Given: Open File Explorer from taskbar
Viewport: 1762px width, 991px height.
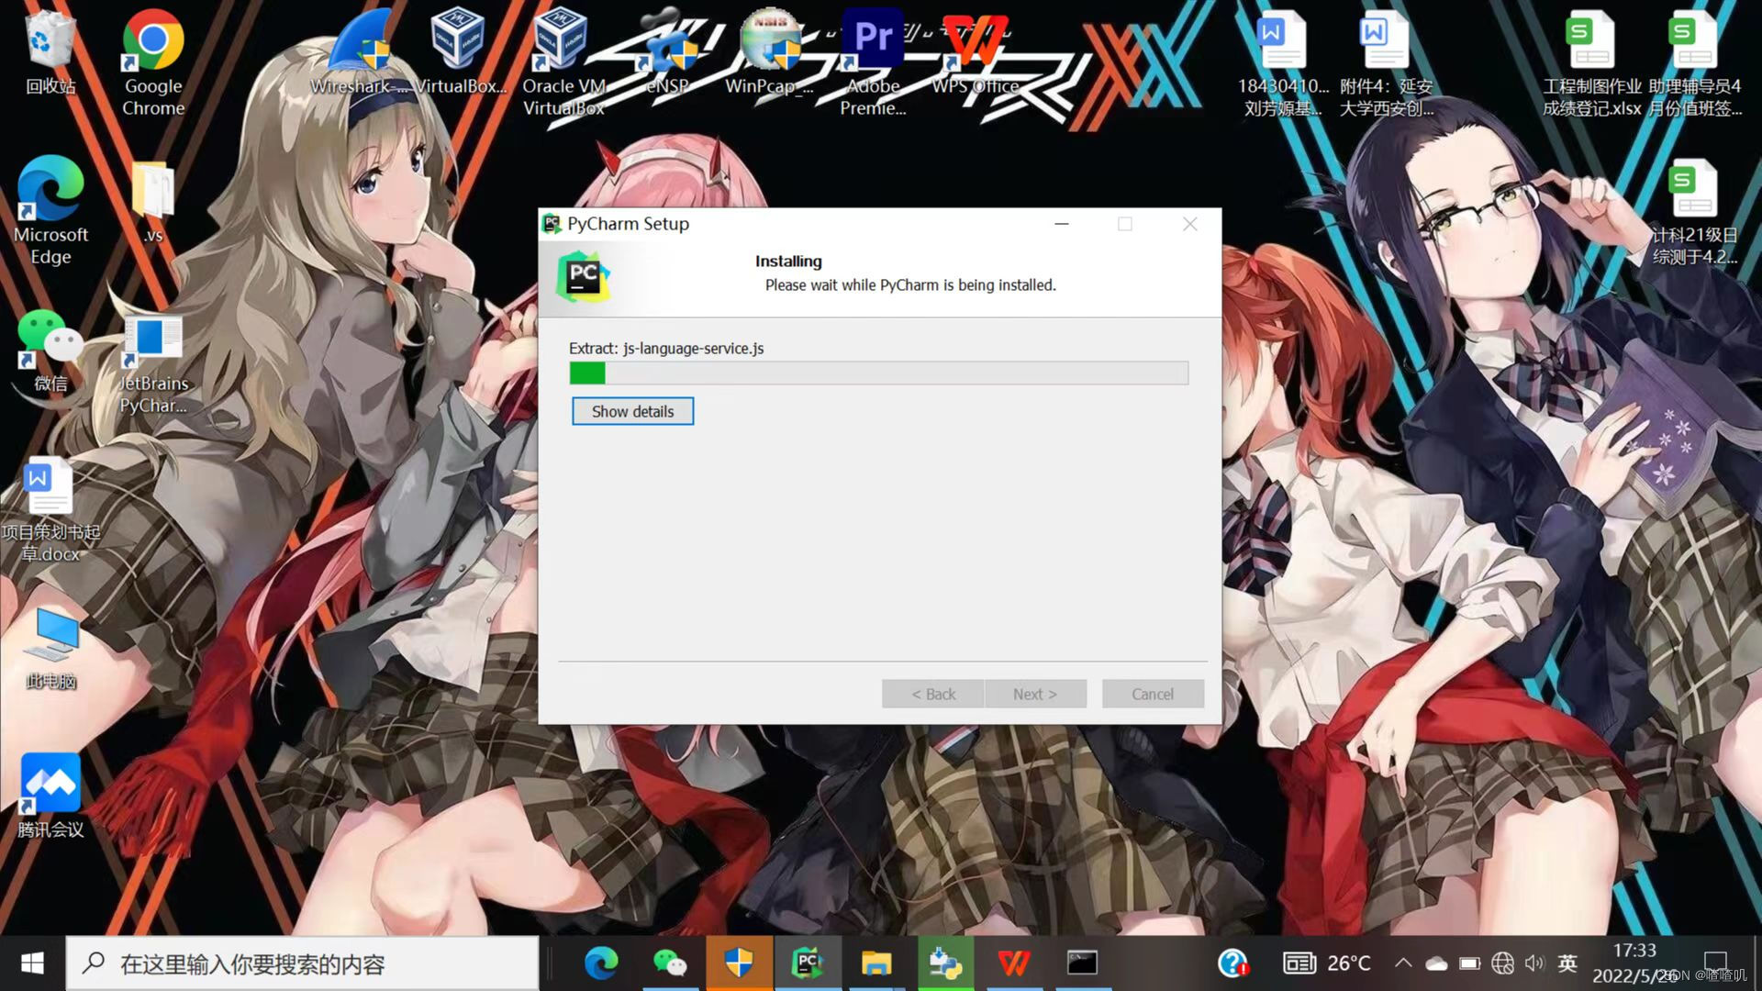Looking at the screenshot, I should (875, 963).
